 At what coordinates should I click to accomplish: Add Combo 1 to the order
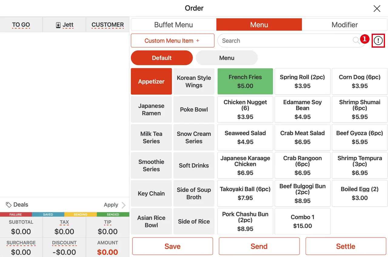coord(303,221)
